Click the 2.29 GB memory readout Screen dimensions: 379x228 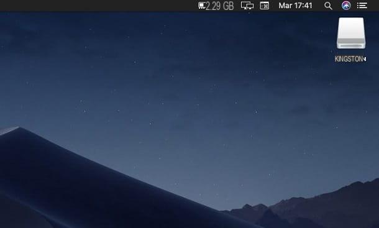tap(219, 6)
